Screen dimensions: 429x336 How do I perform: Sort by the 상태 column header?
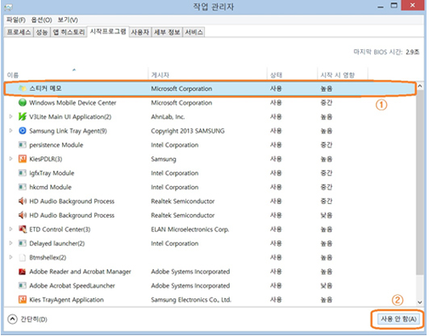click(292, 75)
